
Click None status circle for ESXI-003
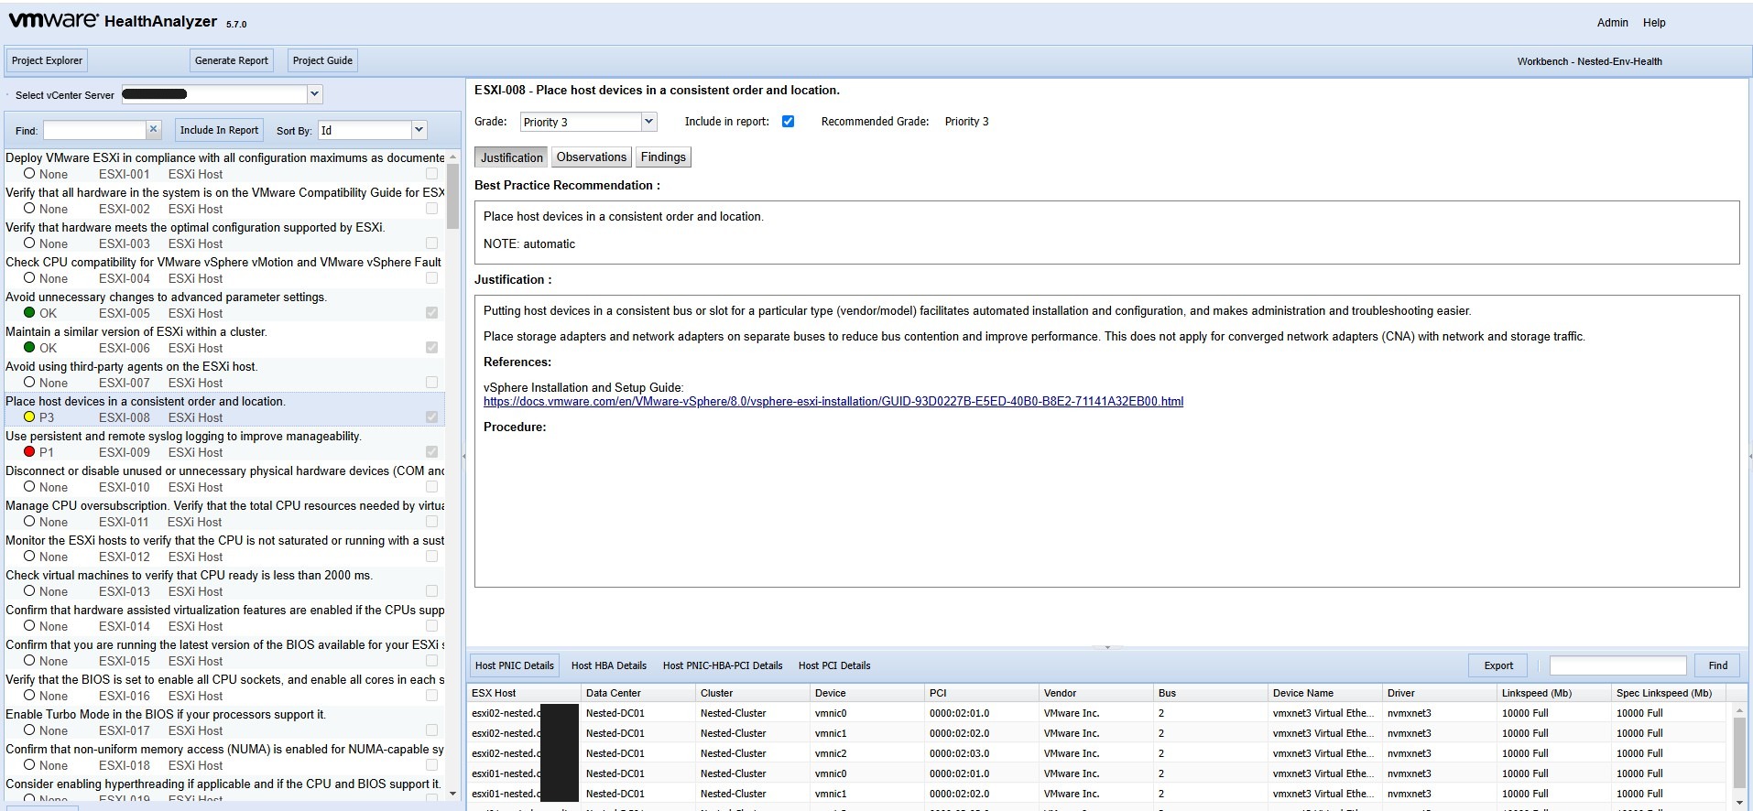(29, 243)
